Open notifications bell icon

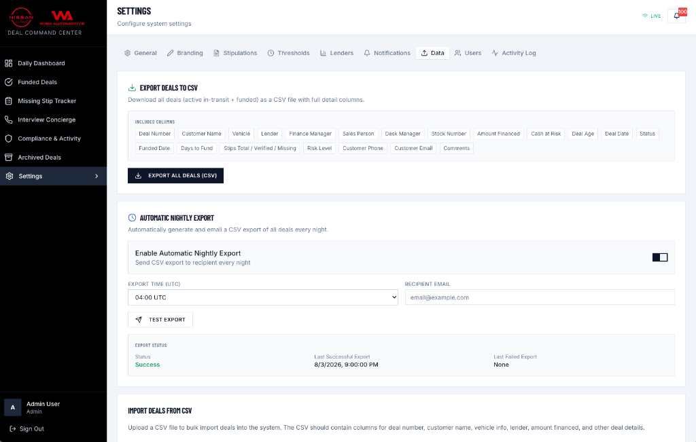coord(676,16)
